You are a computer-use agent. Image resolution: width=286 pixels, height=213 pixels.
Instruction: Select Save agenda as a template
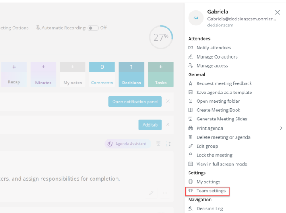pyautogui.click(x=224, y=93)
